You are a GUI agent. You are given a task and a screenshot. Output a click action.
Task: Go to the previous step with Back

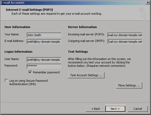pos(96,109)
